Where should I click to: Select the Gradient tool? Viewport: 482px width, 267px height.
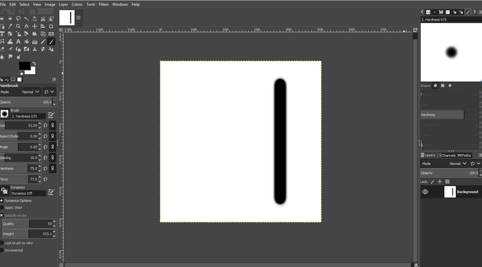35,41
